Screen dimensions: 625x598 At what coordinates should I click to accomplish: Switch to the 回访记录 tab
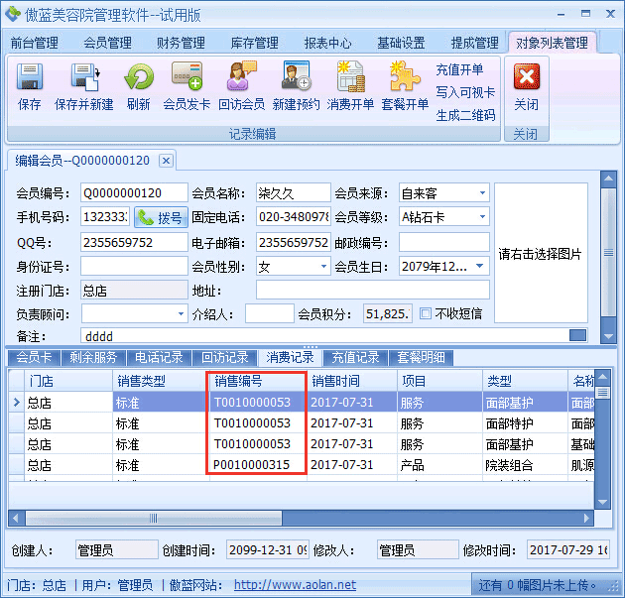point(225,357)
